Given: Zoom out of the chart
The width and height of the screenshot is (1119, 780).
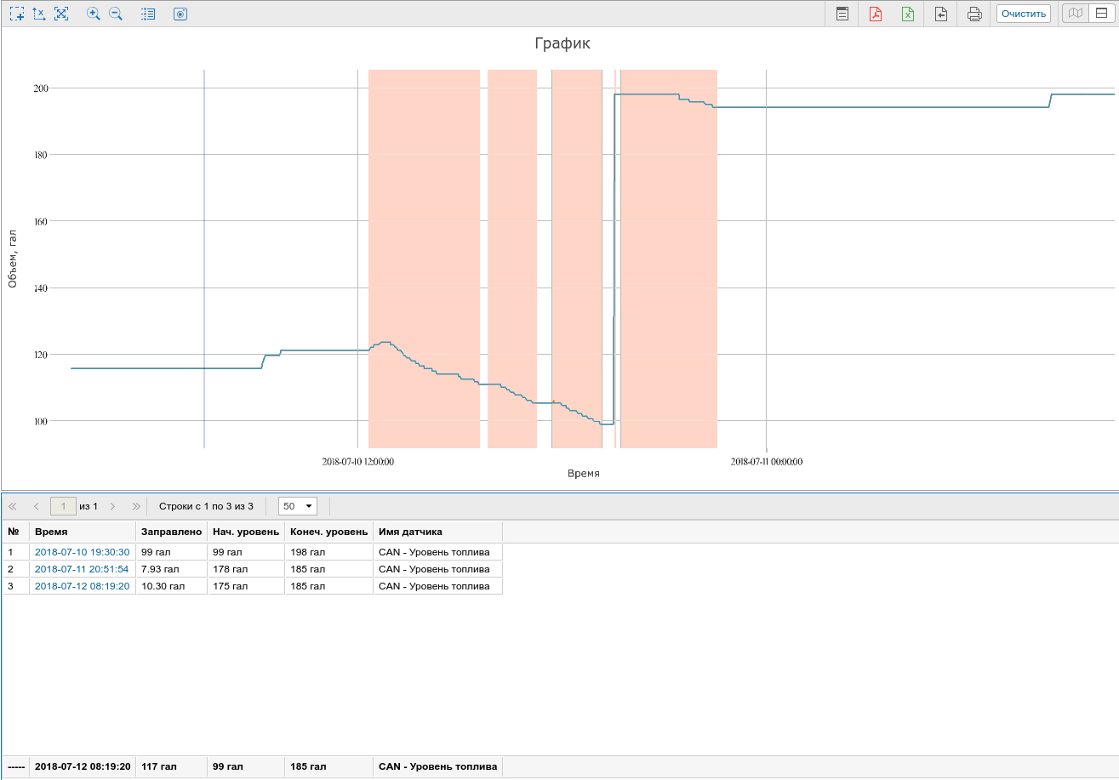Looking at the screenshot, I should point(116,14).
